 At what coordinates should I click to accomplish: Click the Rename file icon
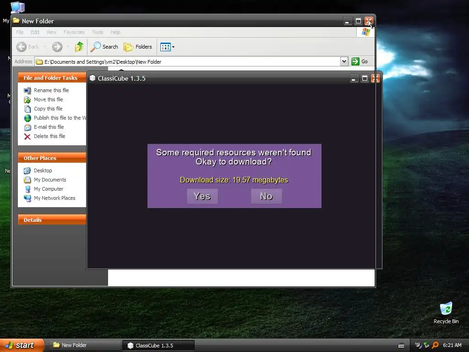coord(27,90)
